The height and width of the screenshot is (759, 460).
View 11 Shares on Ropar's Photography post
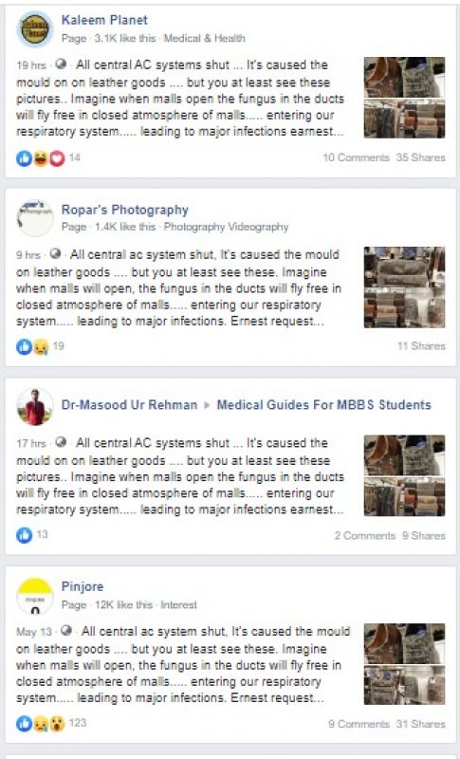421,345
